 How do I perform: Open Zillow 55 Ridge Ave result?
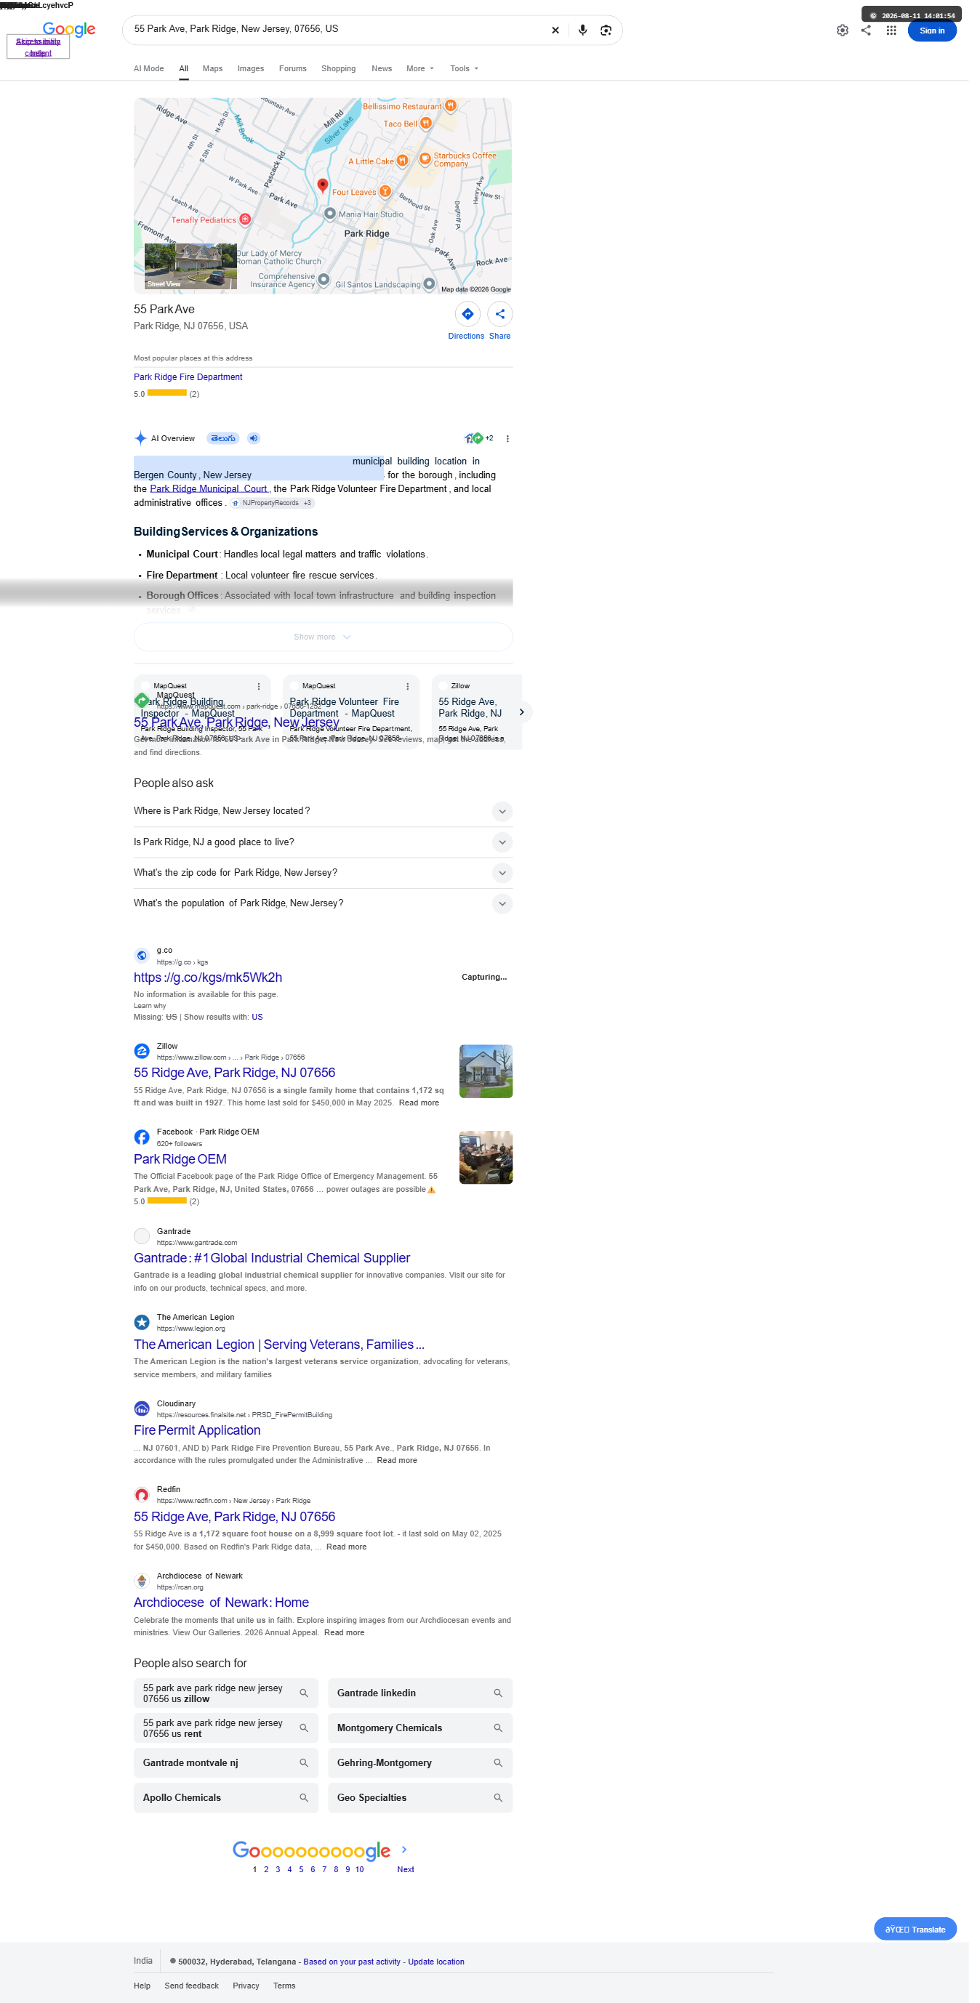pyautogui.click(x=234, y=1072)
